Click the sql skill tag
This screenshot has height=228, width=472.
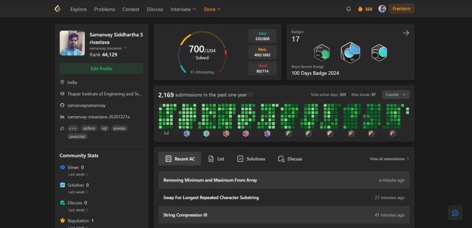tap(104, 128)
